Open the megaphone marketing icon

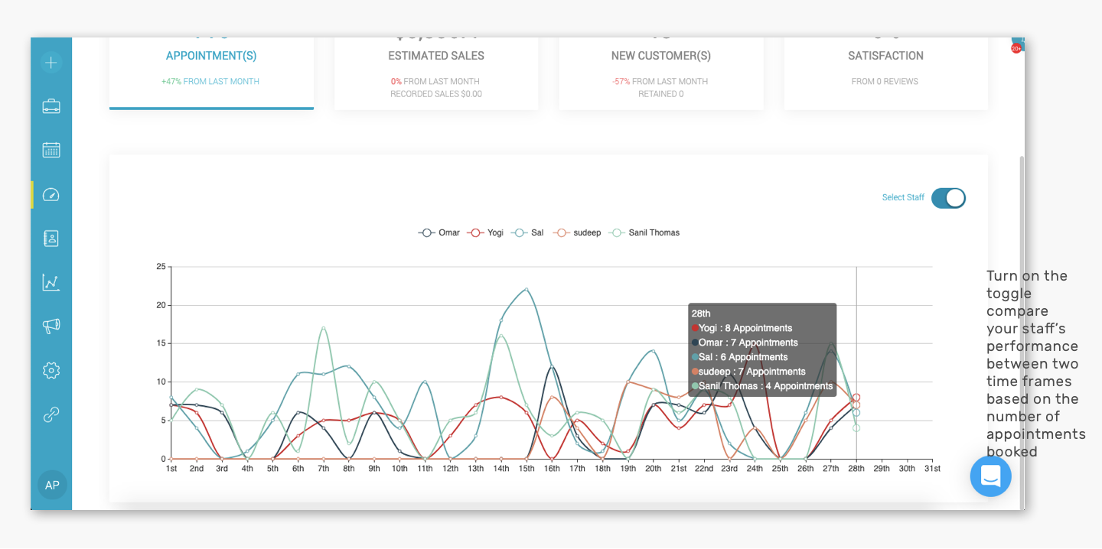(x=51, y=326)
